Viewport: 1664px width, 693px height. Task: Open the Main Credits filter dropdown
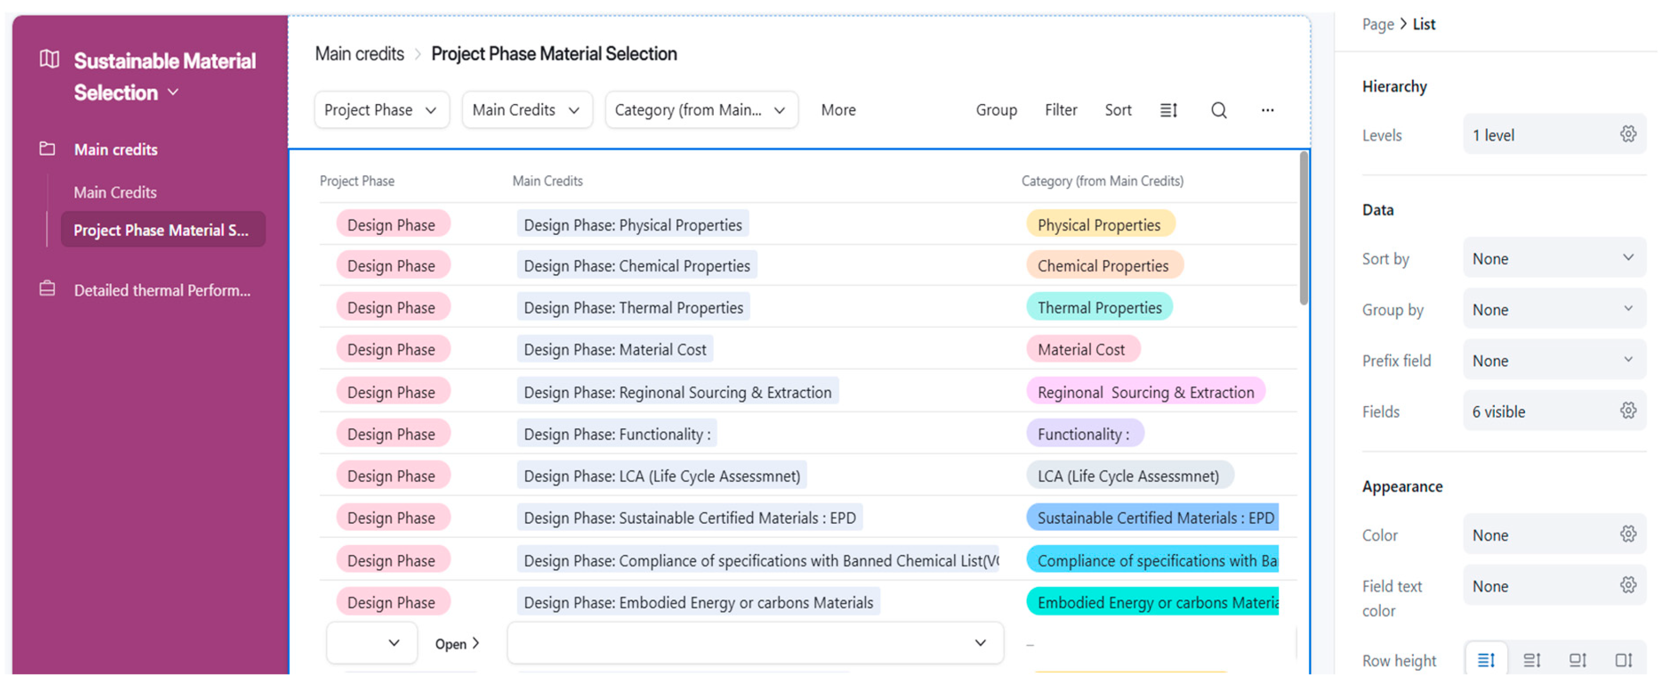[527, 110]
